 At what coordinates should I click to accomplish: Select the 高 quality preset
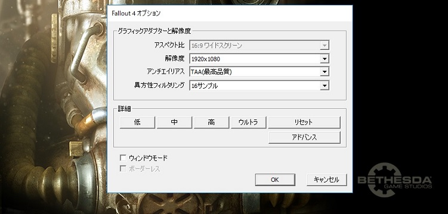click(211, 122)
